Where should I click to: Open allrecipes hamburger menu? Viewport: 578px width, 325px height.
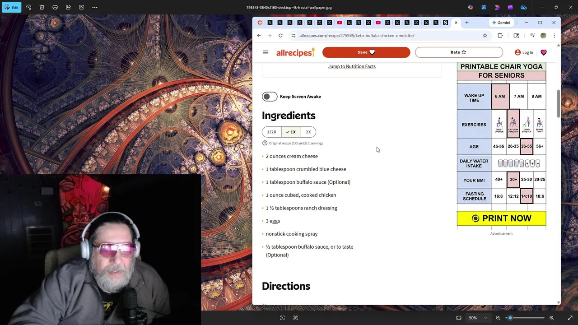tap(266, 52)
